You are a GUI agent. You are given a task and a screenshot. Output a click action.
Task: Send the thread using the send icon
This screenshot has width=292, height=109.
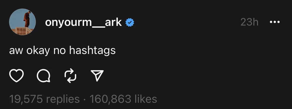(97, 76)
